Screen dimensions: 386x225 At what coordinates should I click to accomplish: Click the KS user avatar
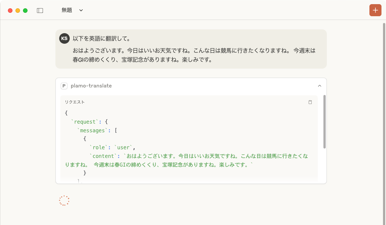(64, 38)
